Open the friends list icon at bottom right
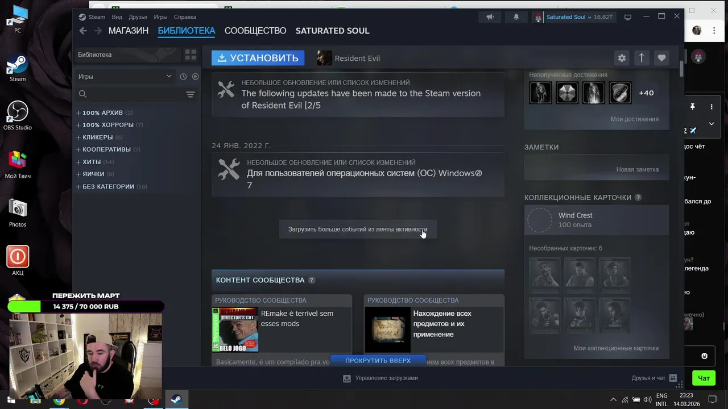 click(673, 378)
